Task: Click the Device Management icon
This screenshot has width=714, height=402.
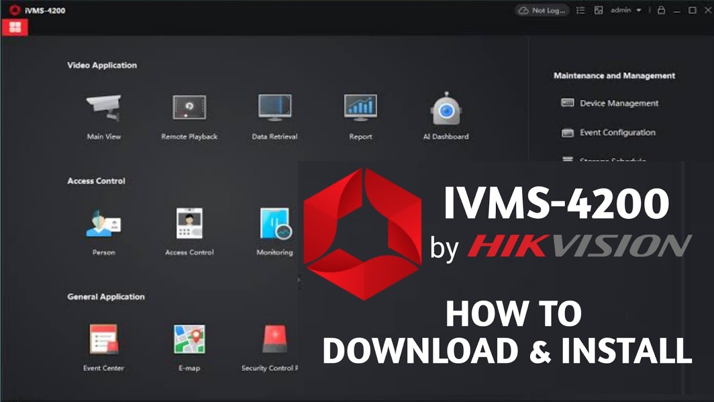Action: (567, 103)
